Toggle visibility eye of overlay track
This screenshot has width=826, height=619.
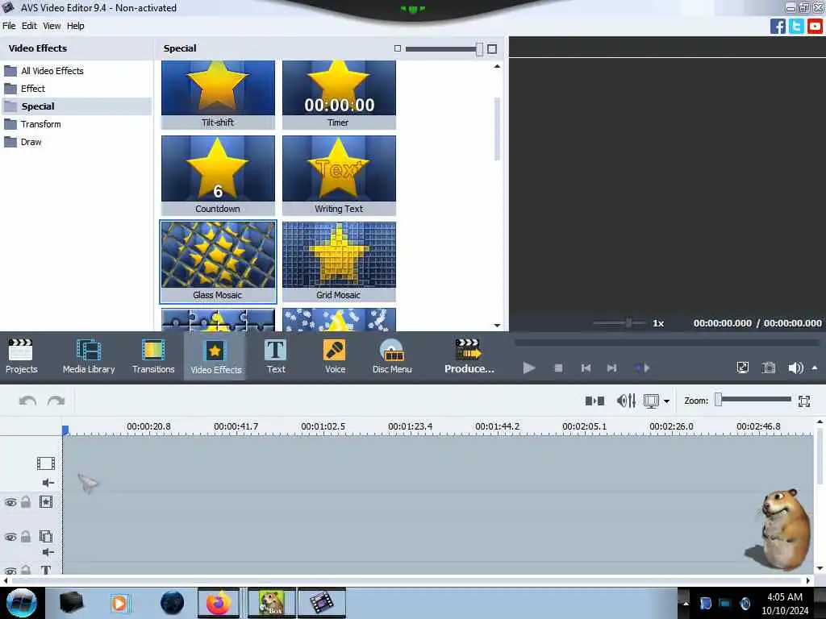point(10,537)
